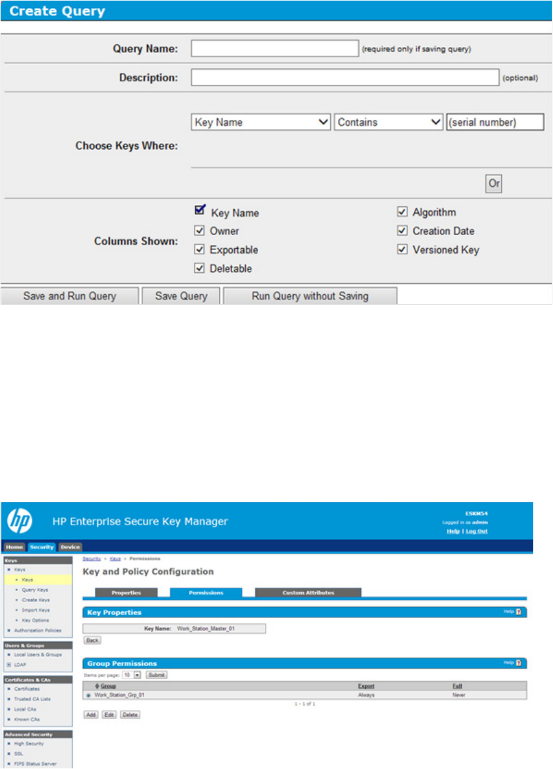Open the Items per page dropdown
553x769 pixels.
pos(132,675)
